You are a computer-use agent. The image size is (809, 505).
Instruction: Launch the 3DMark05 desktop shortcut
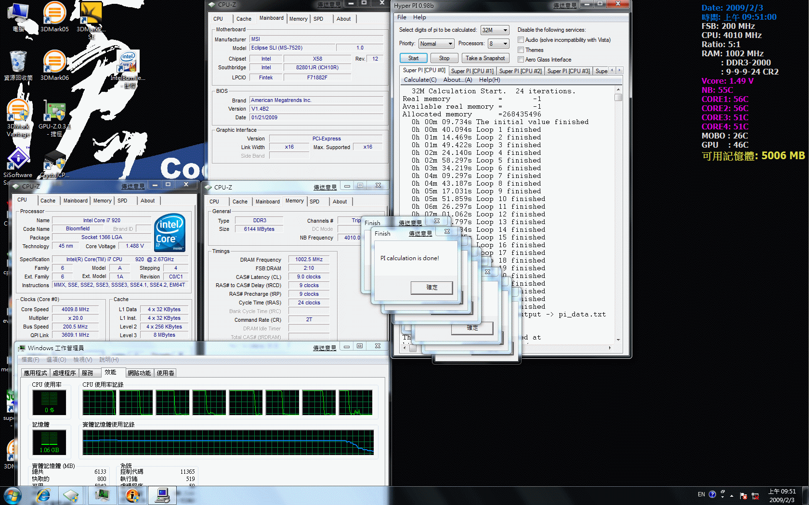pyautogui.click(x=54, y=15)
